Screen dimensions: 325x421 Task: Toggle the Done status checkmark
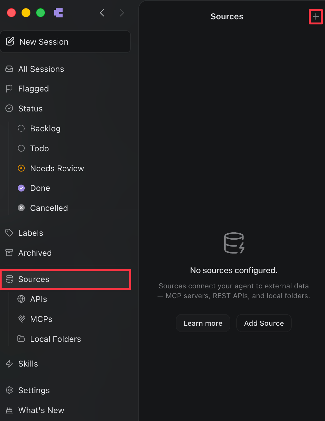tap(21, 188)
